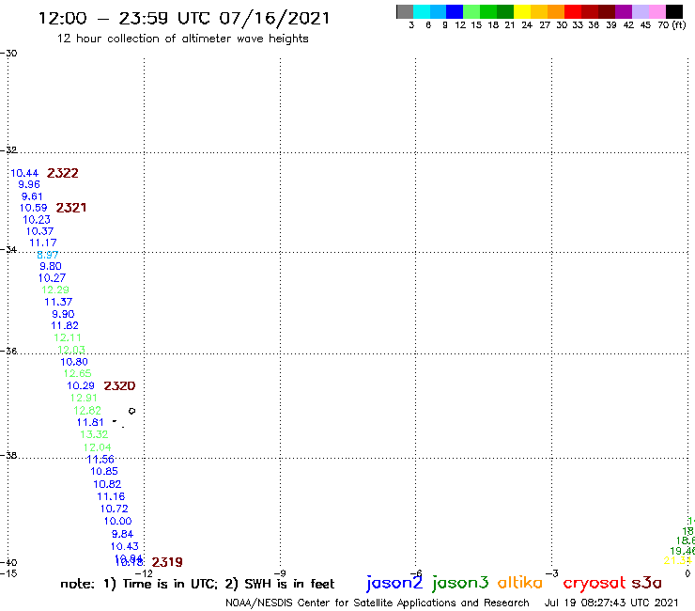Click the time stamp 2321
Screen dimensions: 695x611
(71, 208)
